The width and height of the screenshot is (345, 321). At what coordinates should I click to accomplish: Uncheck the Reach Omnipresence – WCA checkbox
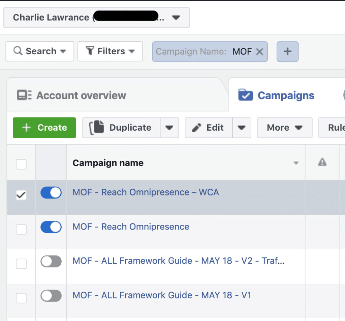click(21, 195)
